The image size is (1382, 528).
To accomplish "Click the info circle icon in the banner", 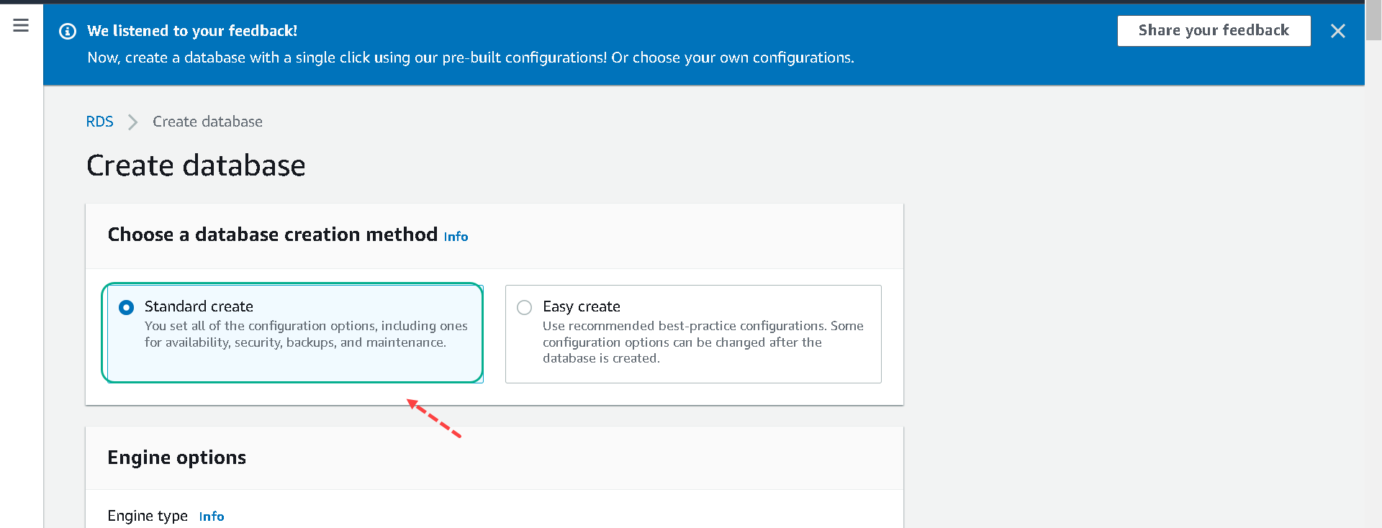I will click(x=68, y=31).
